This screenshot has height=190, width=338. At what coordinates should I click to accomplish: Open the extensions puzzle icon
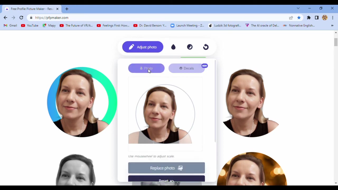click(309, 18)
